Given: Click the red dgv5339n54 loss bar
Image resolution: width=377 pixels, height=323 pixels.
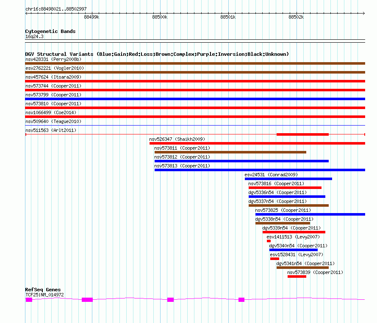Looking at the screenshot, I should 294,232.
